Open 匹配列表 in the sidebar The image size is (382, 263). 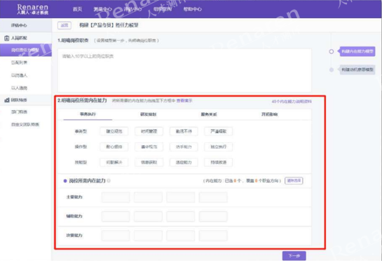(19, 62)
